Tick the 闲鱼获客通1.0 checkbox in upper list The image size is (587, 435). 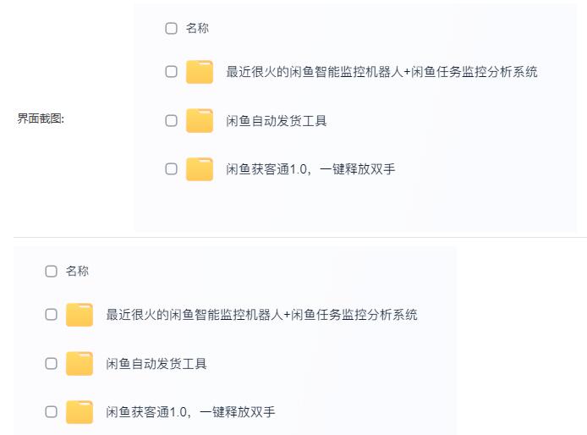(x=172, y=169)
